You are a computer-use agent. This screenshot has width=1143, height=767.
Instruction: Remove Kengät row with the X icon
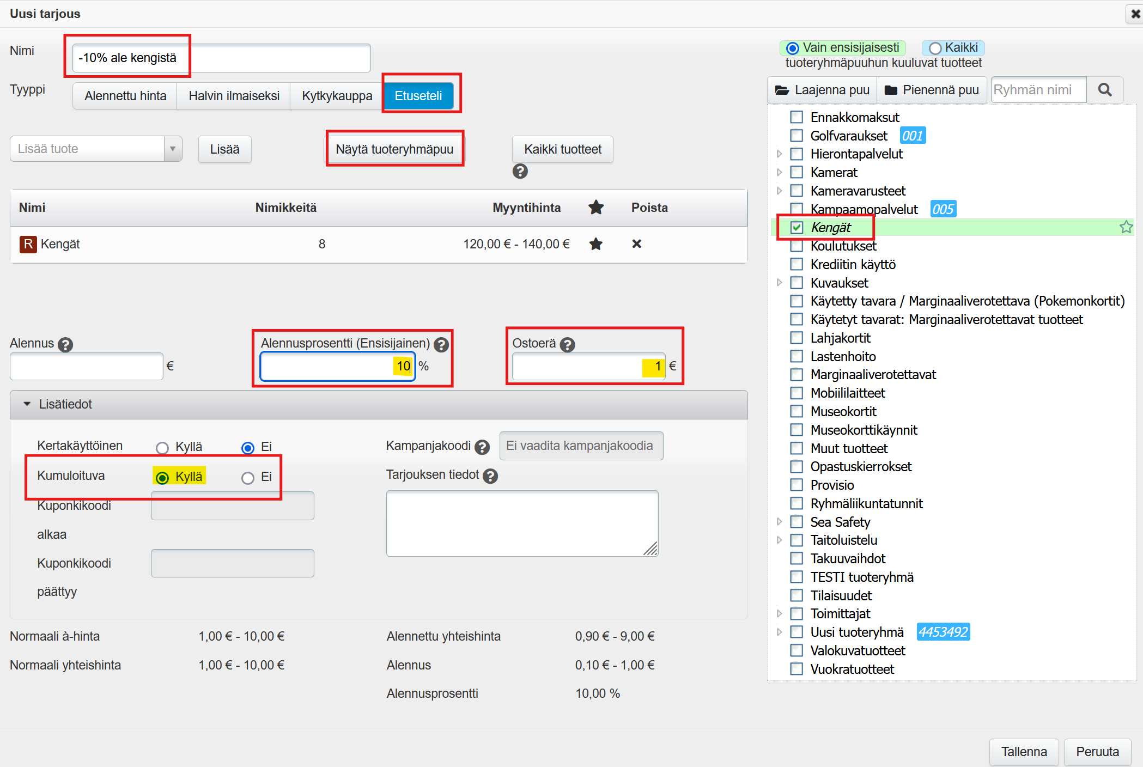click(x=636, y=244)
